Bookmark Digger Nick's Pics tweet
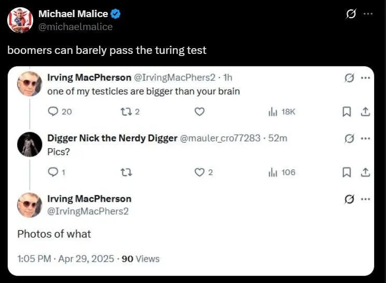 click(x=347, y=172)
